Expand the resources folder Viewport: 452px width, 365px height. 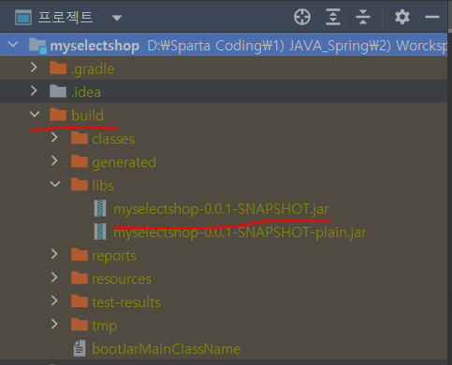54,277
